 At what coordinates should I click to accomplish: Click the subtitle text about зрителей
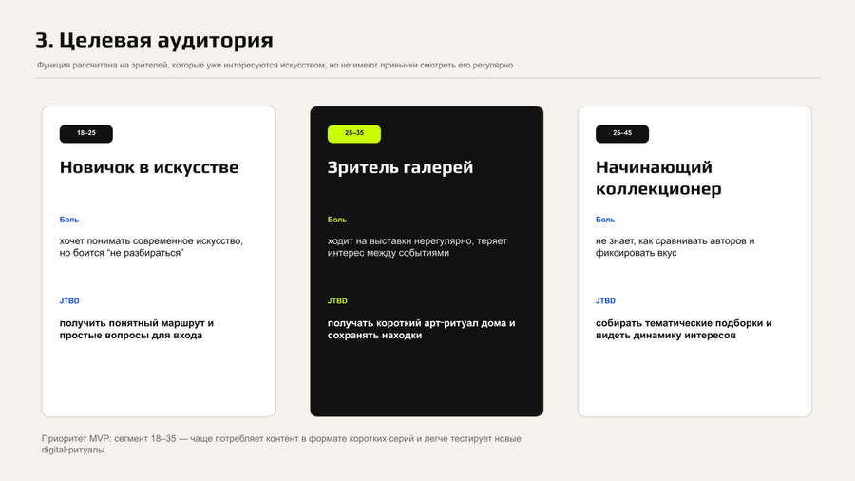click(275, 65)
